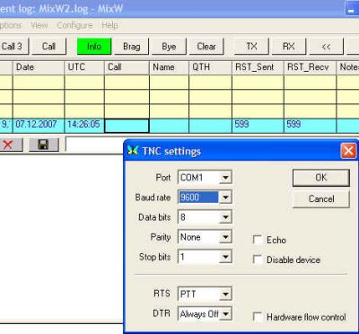Expand the Baud rate 9600 dropdown
The image size is (359, 334).
[225, 198]
